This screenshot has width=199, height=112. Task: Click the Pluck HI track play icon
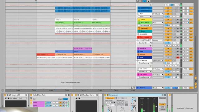(x=138, y=49)
